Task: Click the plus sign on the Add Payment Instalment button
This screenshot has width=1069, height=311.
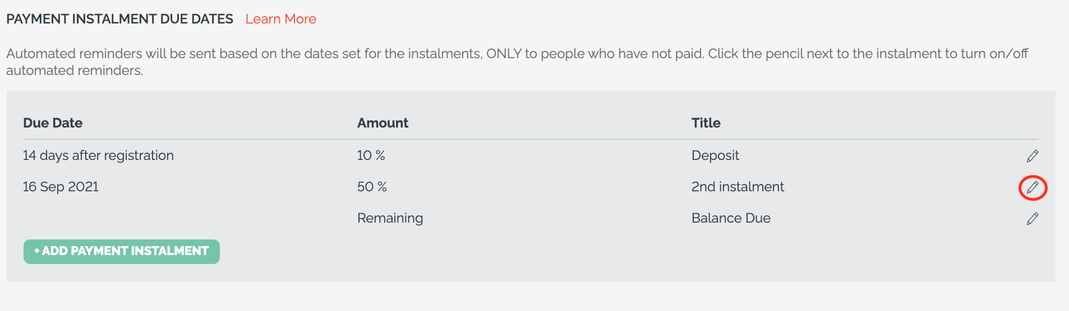Action: point(37,251)
